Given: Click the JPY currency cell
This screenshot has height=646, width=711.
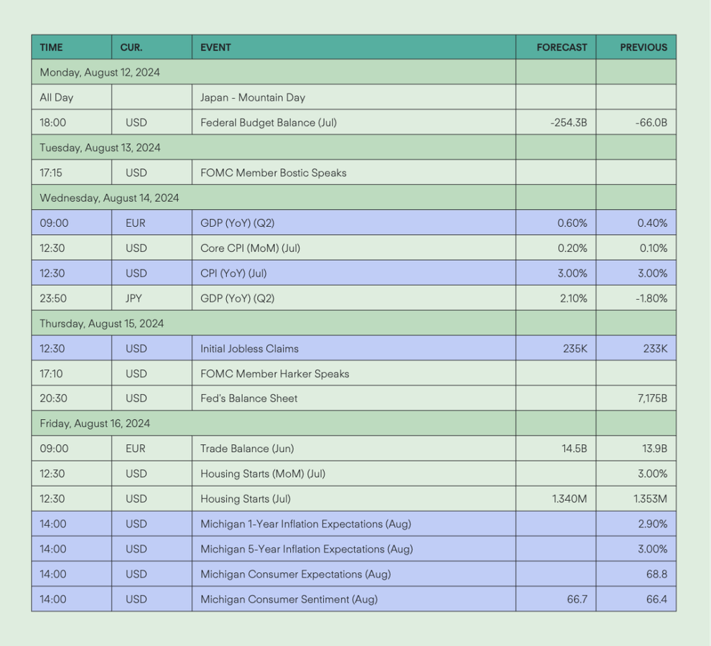Looking at the screenshot, I should coord(134,299).
